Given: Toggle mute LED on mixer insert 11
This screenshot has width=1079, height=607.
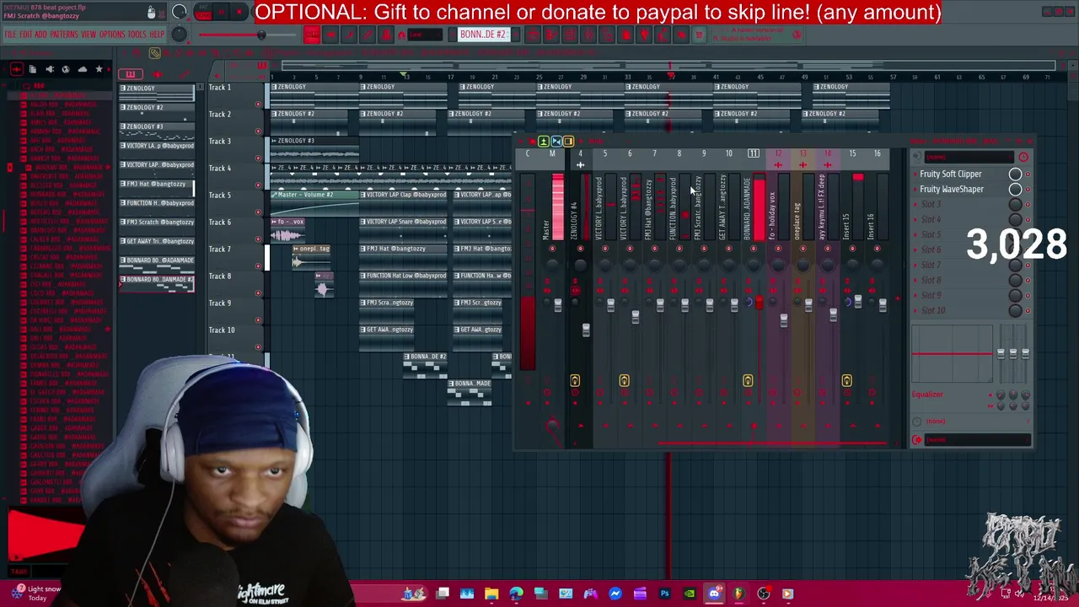Looking at the screenshot, I should [754, 250].
